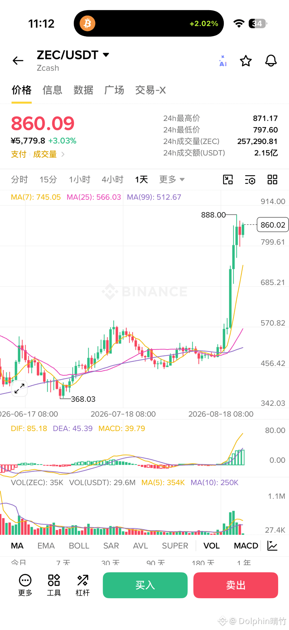Tap the green 买入 buy button

(145, 585)
